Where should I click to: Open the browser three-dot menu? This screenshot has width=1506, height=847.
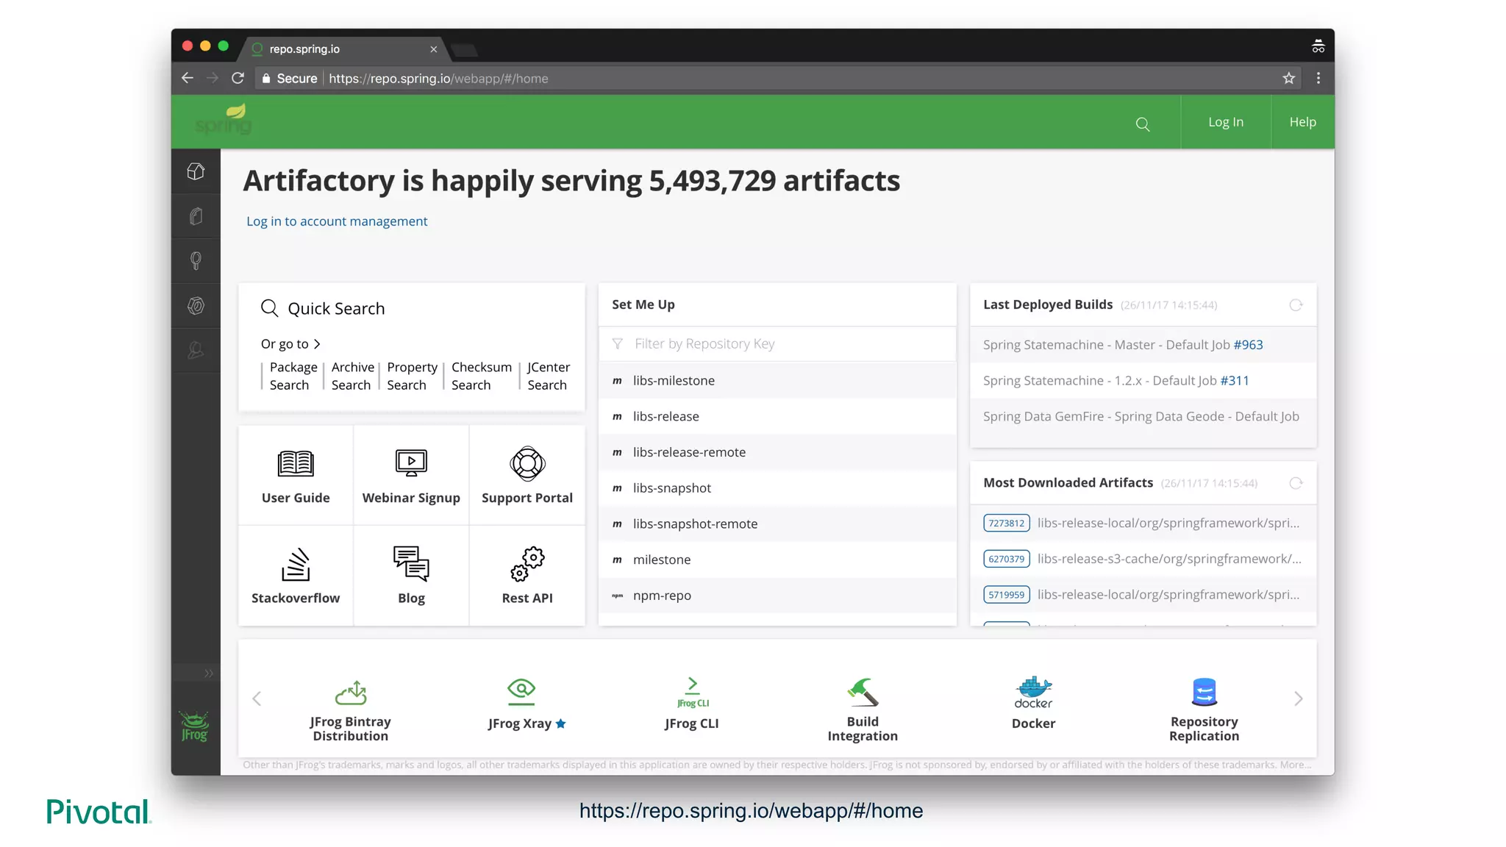[1318, 78]
